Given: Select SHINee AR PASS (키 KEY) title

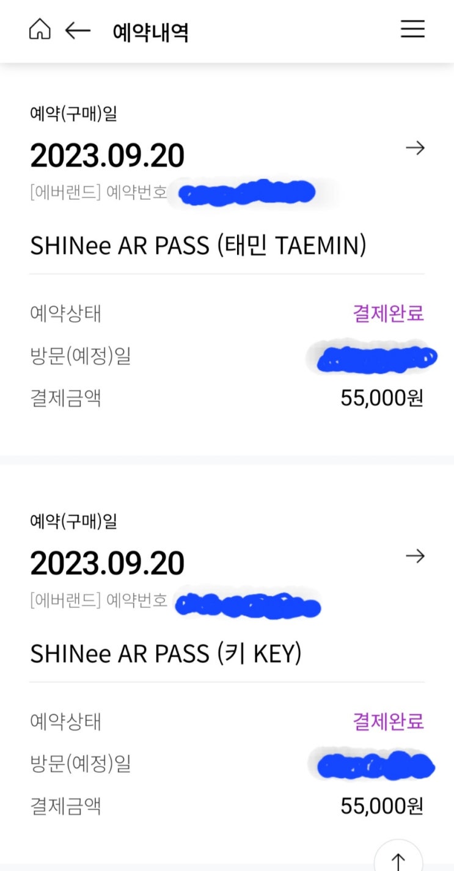Looking at the screenshot, I should [166, 654].
